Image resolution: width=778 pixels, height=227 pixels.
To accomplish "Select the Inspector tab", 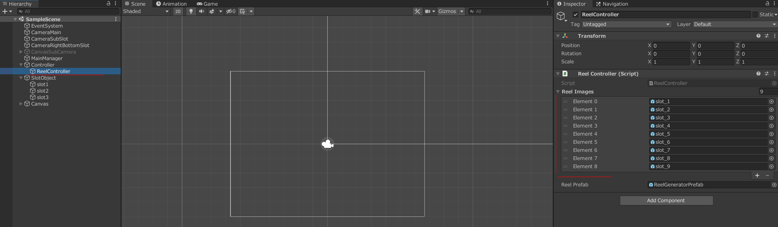I will pos(571,4).
